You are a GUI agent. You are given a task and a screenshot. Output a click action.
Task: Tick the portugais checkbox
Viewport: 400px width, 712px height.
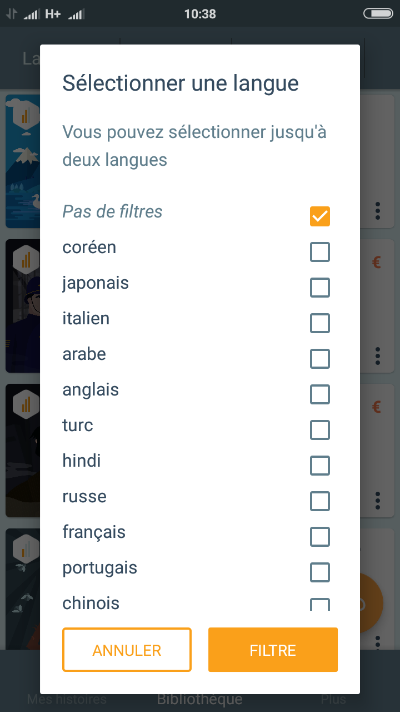click(320, 572)
